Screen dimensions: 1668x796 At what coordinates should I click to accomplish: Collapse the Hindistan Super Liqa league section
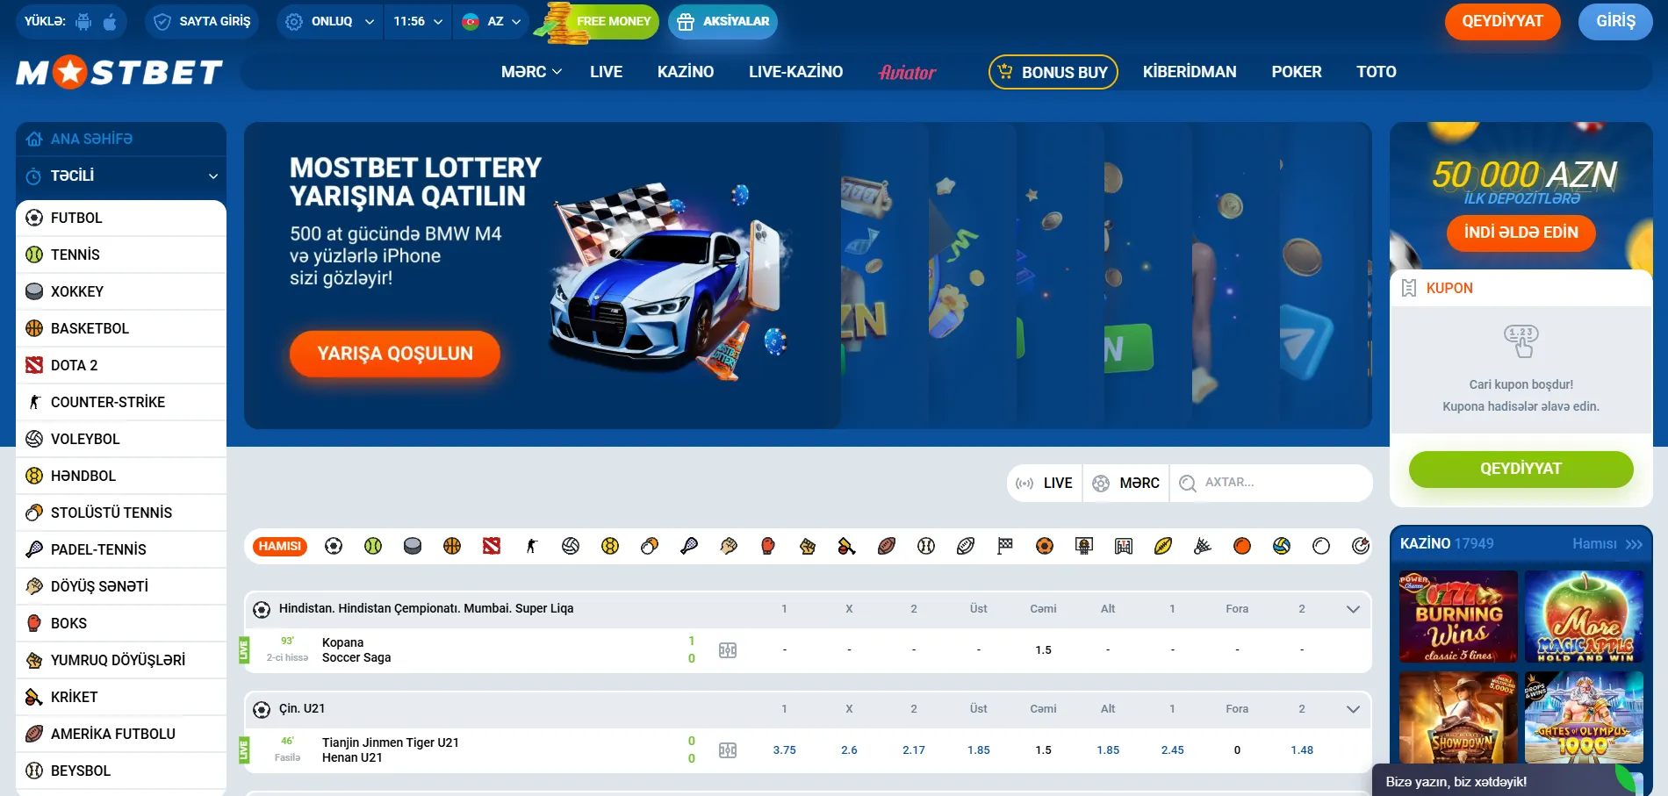1353,609
